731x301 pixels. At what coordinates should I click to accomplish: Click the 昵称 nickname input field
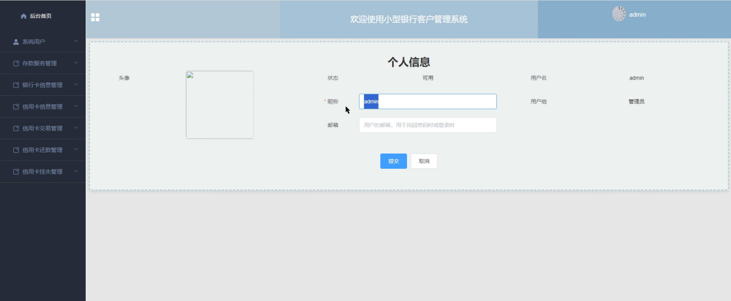click(428, 101)
